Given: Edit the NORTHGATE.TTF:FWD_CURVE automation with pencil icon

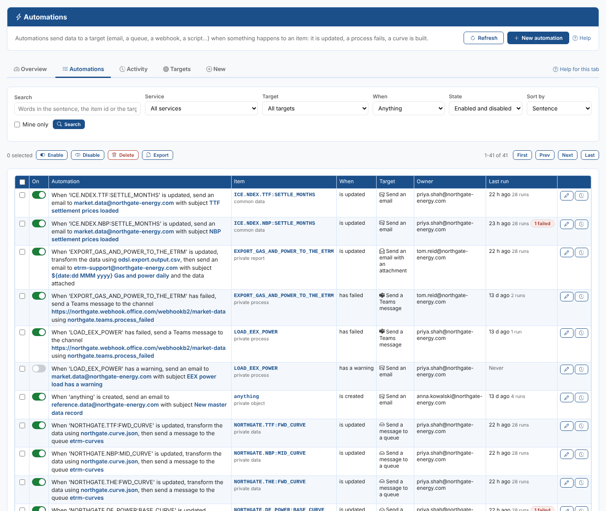Looking at the screenshot, I should coord(567,426).
